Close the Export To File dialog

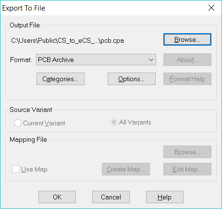coord(211,8)
